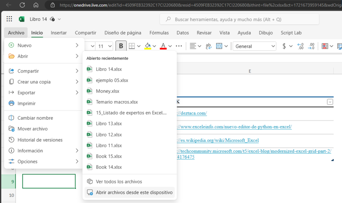Open the Compartir submenu in file menu

point(44,71)
